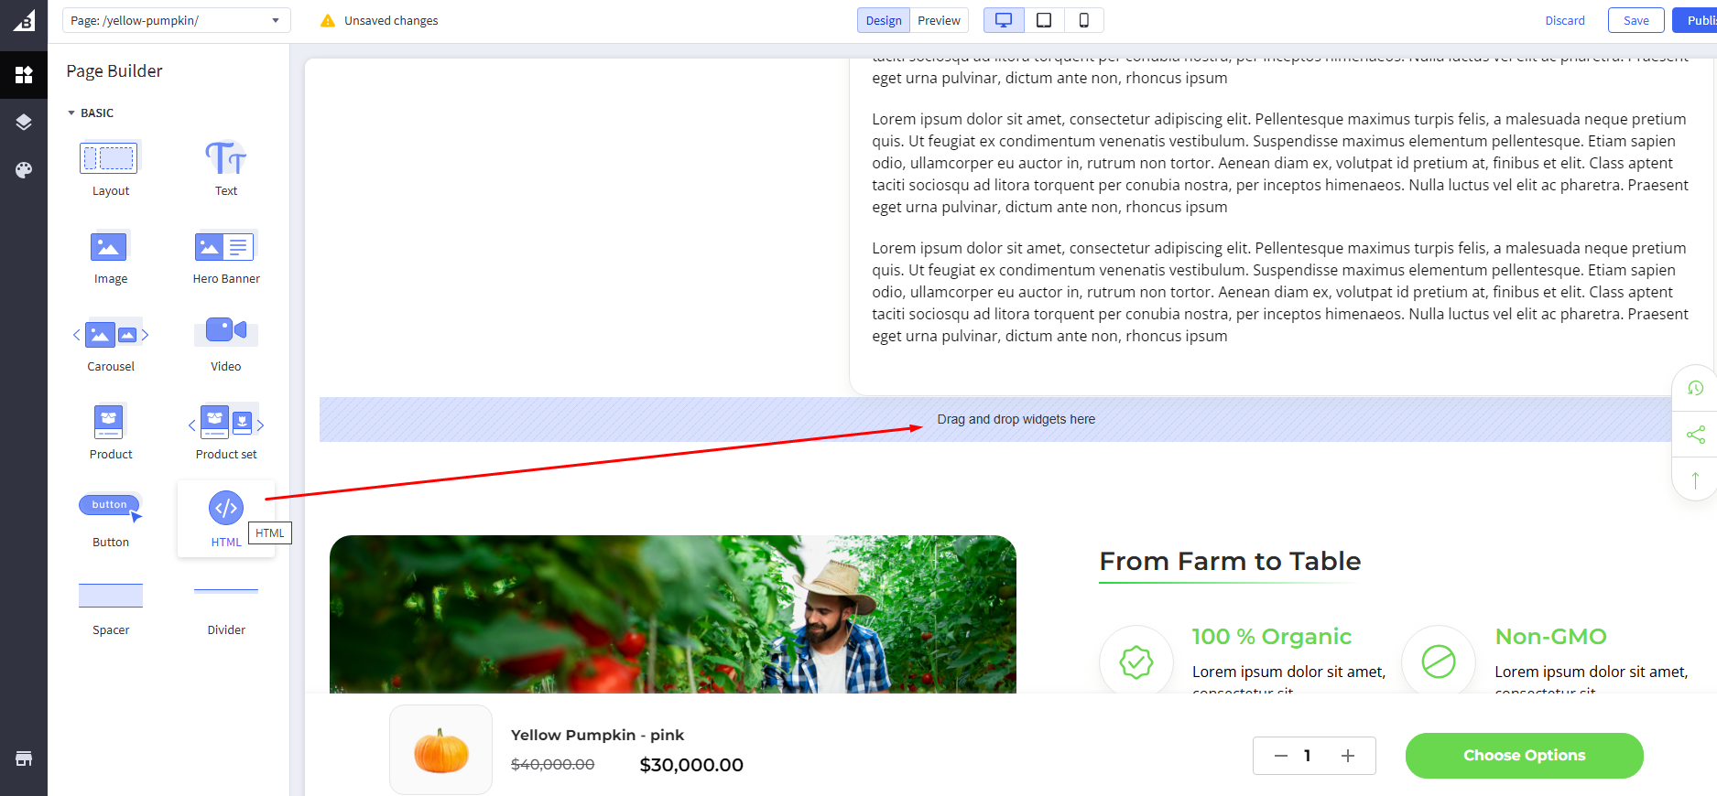
Task: Click the 'Drag and drop widgets here' zone
Action: 996,419
